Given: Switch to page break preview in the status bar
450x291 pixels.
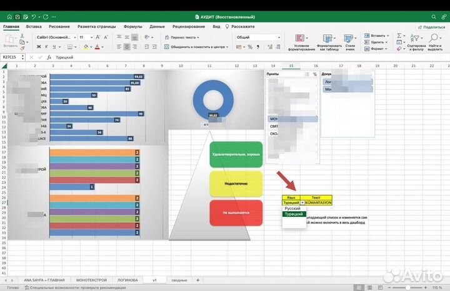Looking at the screenshot, I should pyautogui.click(x=380, y=287).
